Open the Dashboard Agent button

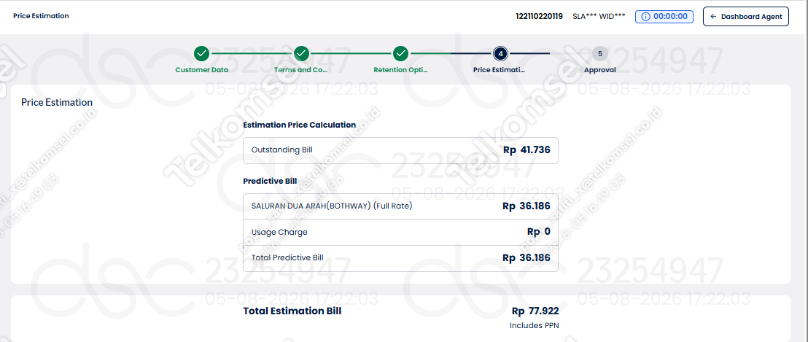click(x=745, y=17)
